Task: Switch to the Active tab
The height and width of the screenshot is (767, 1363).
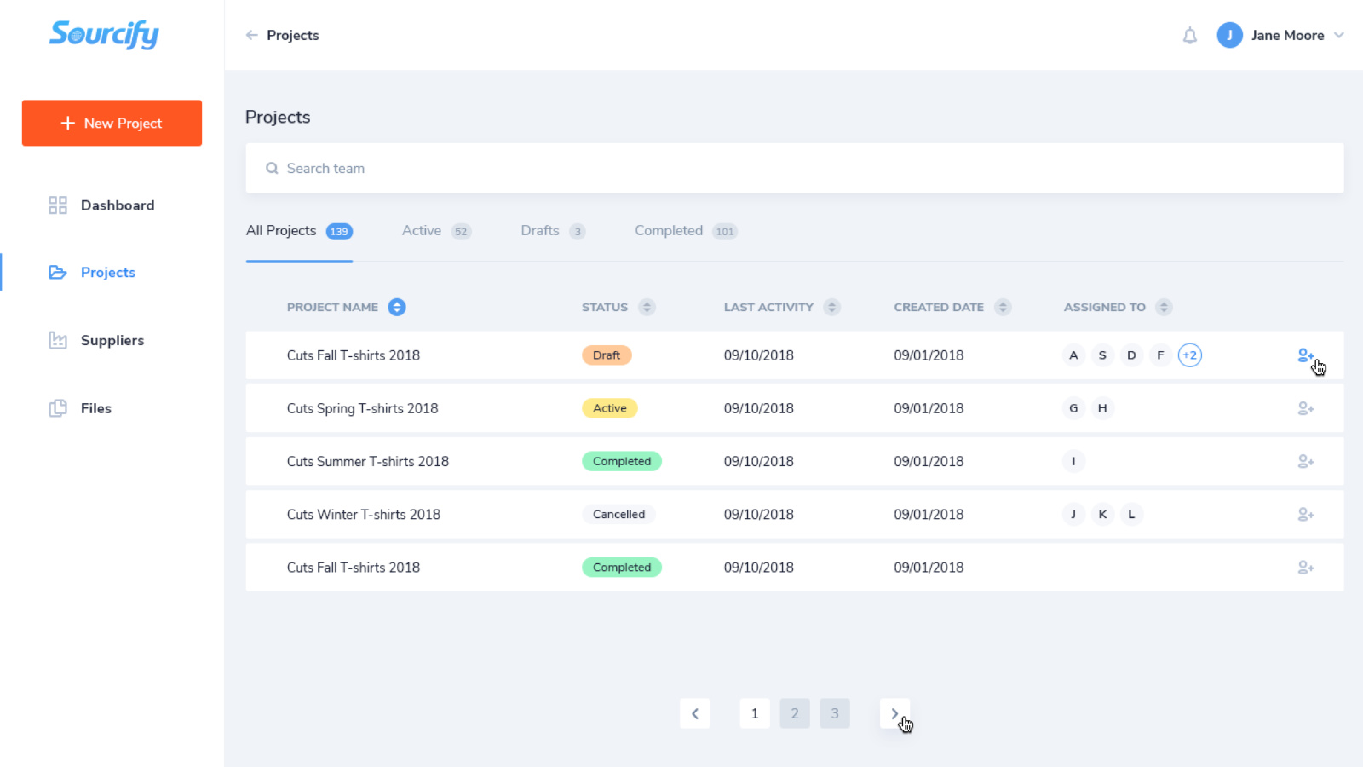Action: tap(436, 231)
